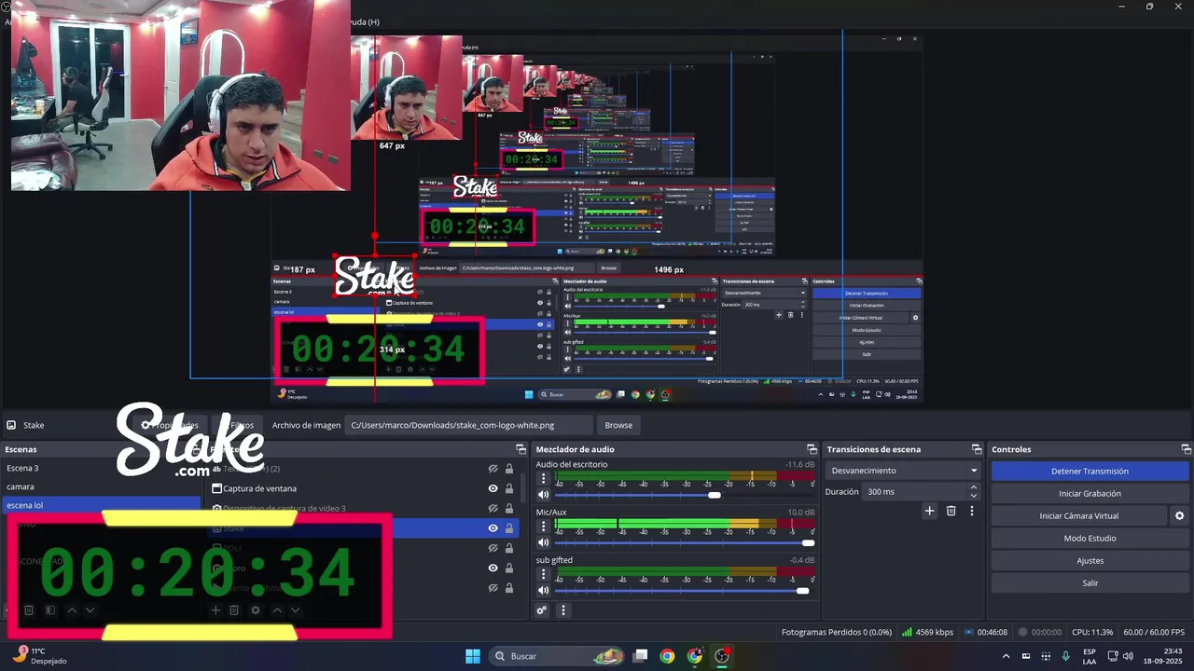Open OBS Studio taskbar icon
This screenshot has height=671, width=1194.
click(722, 656)
